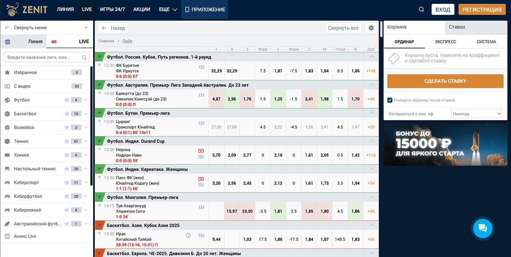
Task: Collapse the Бутан Премьер-лига section
Action: 371,113
